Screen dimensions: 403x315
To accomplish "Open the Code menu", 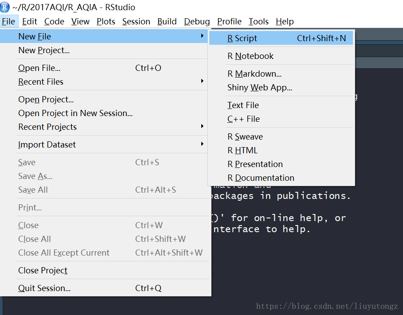I will click(x=54, y=22).
